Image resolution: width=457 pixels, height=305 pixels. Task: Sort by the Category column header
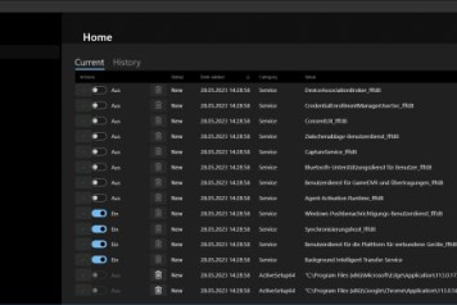point(268,77)
